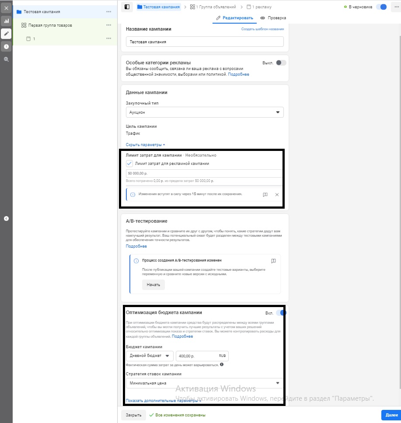Click the Закрыть button

(133, 415)
